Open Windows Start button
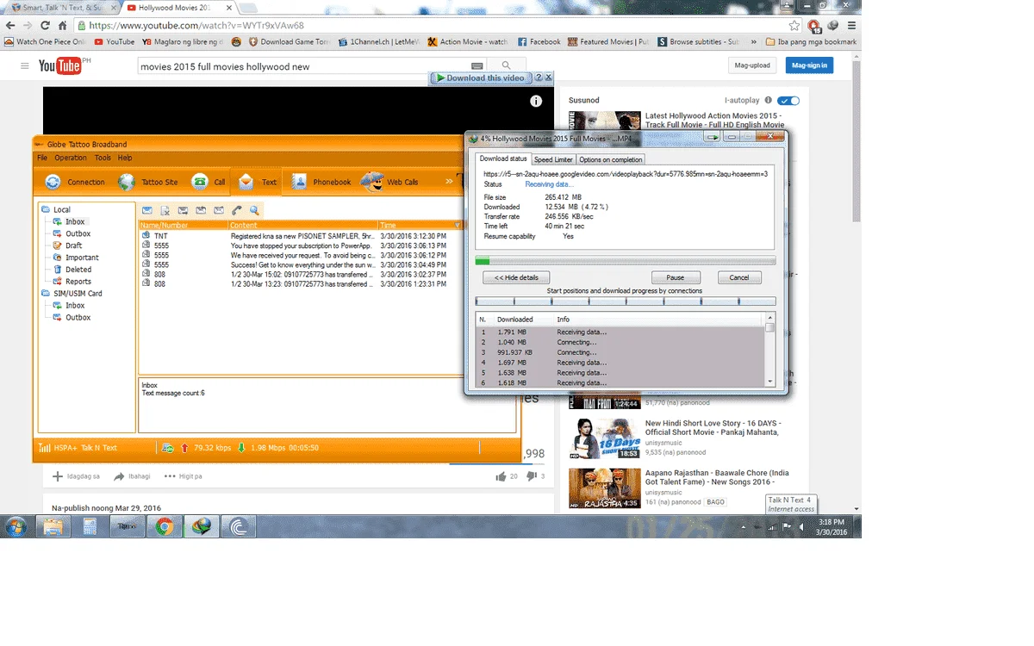This screenshot has width=1034, height=646. pos(16,527)
